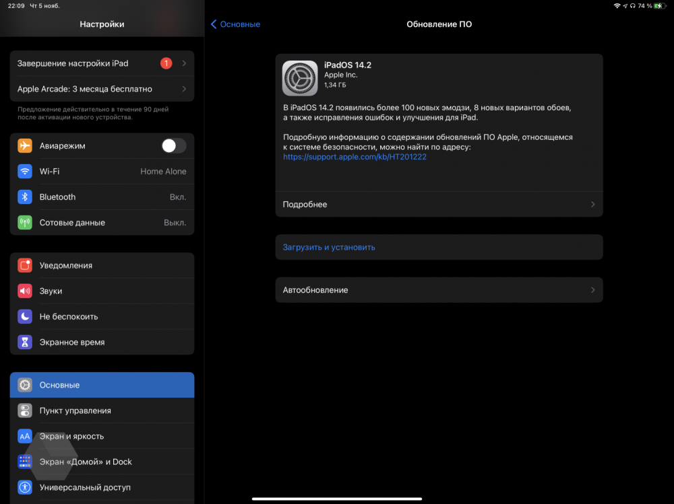Tap the Sounds speaker icon
The image size is (674, 504).
pos(25,291)
